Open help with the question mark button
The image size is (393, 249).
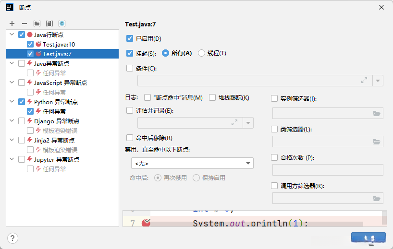[12, 238]
